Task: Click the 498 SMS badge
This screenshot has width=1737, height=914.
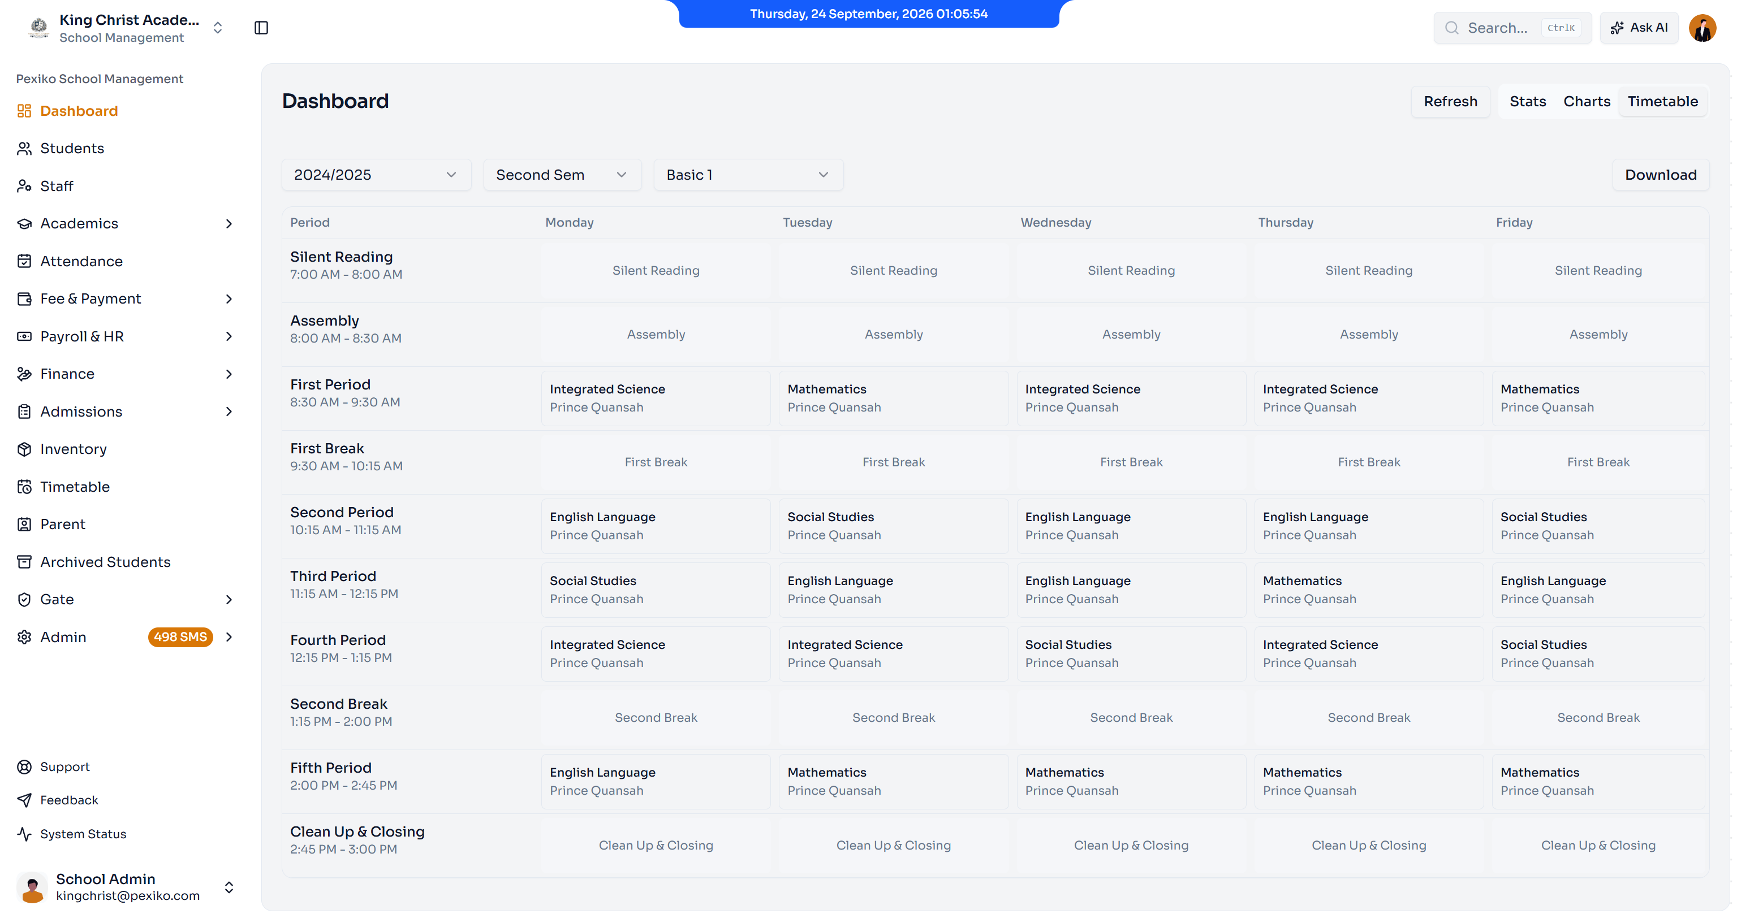Action: pos(180,637)
